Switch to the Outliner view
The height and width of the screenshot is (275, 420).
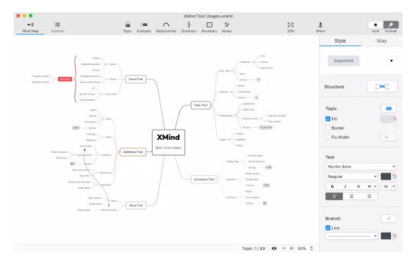[x=57, y=27]
